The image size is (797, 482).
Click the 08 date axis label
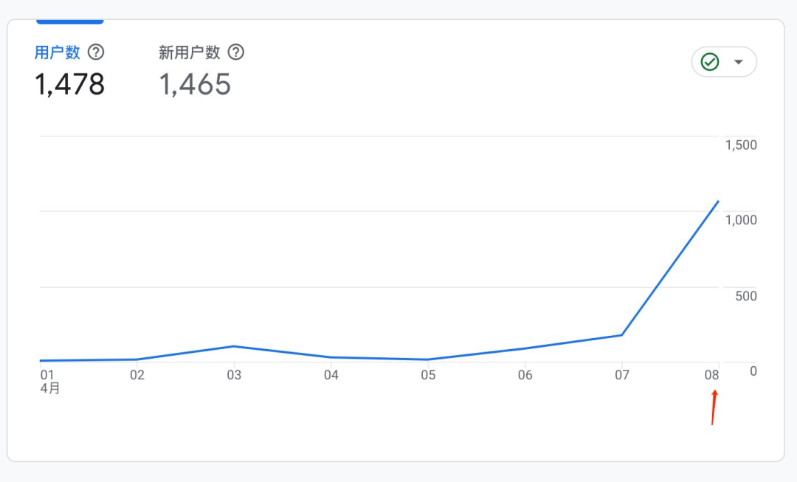tap(711, 375)
